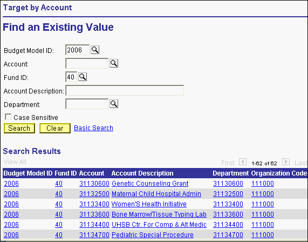Open Pediatric Special Procedure result
The image size is (308, 242).
(x=153, y=235)
